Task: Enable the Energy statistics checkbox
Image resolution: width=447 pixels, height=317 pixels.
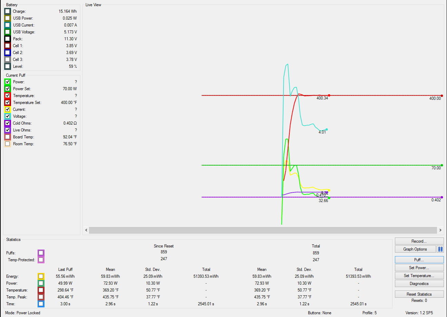Action: click(41, 276)
